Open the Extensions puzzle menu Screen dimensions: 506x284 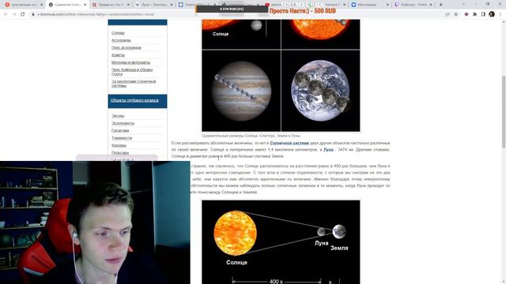pyautogui.click(x=474, y=14)
